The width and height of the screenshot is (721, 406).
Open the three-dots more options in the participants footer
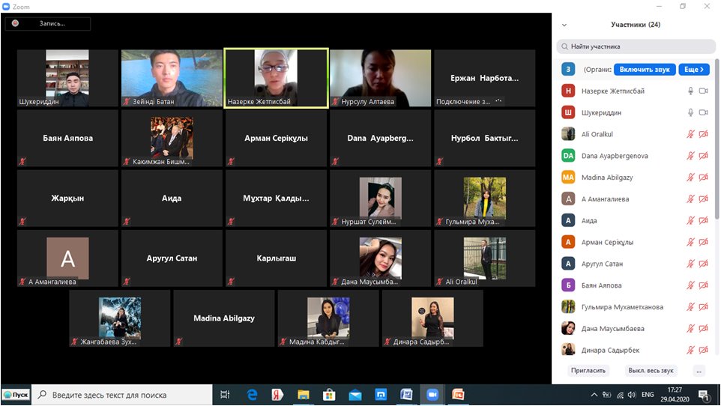tap(699, 371)
